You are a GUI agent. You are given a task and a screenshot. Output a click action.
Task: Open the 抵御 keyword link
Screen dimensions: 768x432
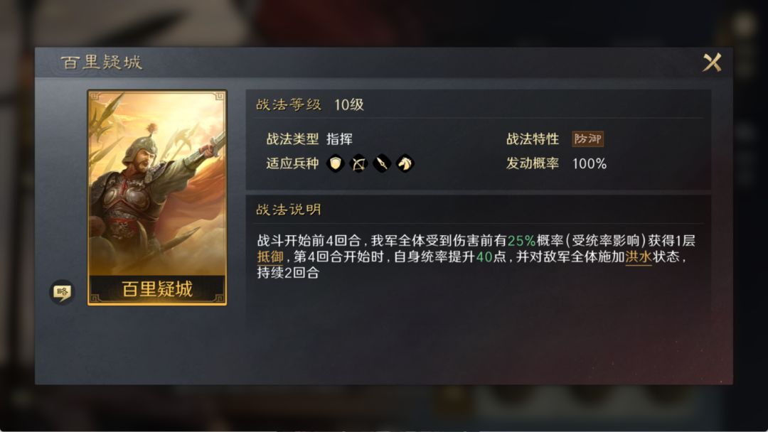270,256
